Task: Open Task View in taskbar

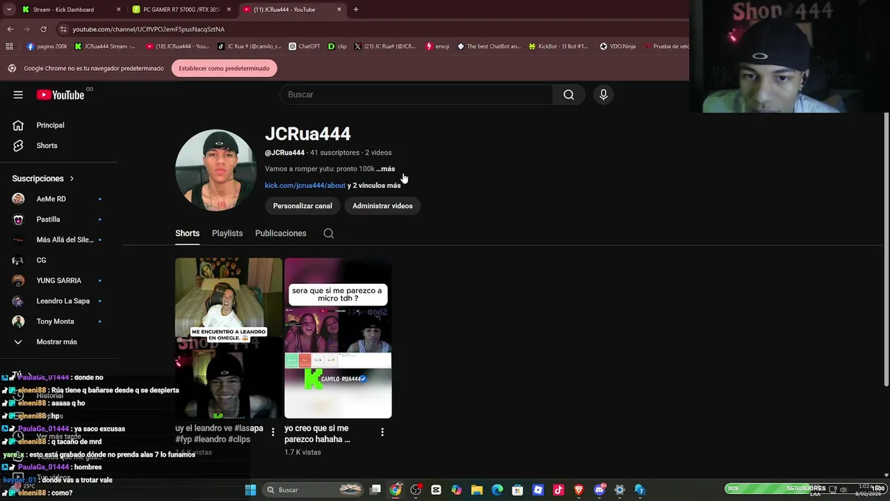Action: 375,490
